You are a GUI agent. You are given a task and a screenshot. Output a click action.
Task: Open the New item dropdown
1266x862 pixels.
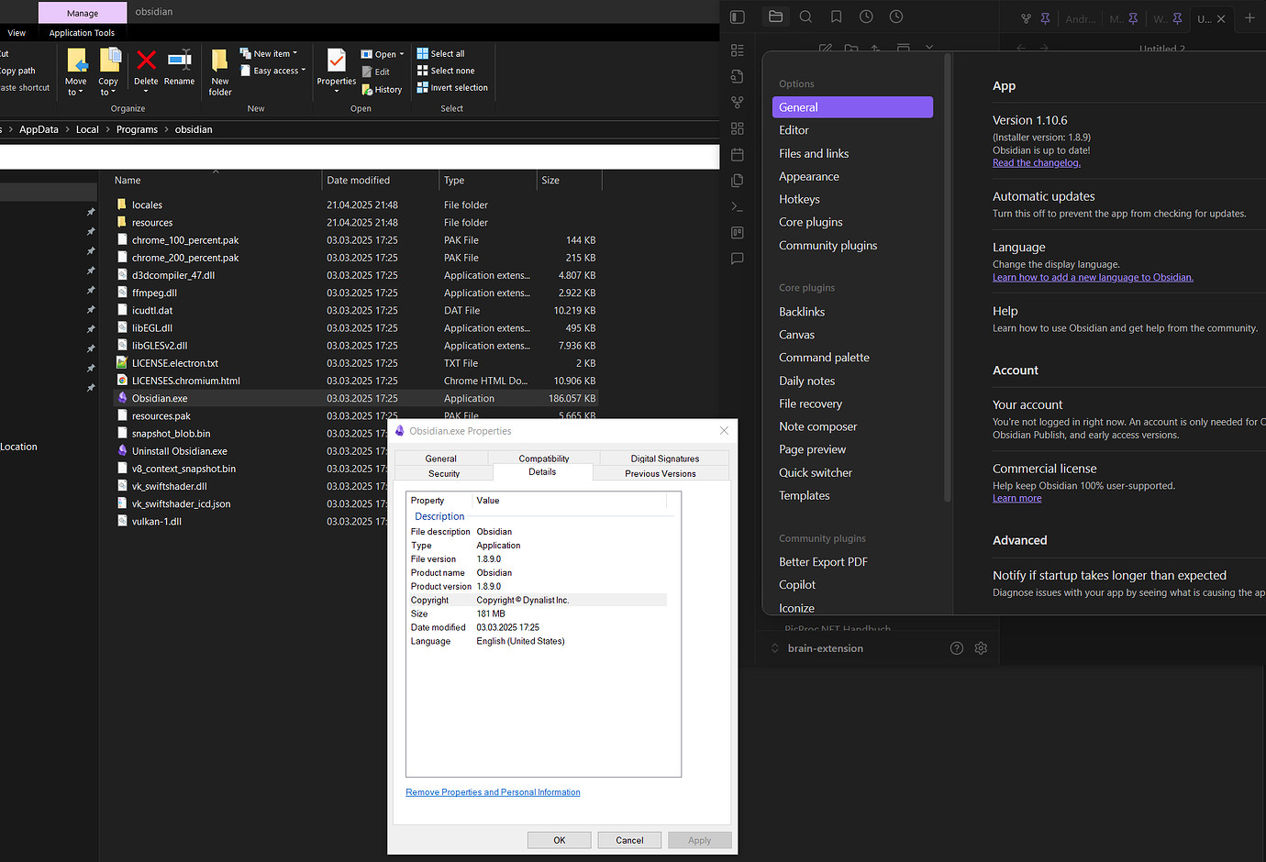point(294,53)
